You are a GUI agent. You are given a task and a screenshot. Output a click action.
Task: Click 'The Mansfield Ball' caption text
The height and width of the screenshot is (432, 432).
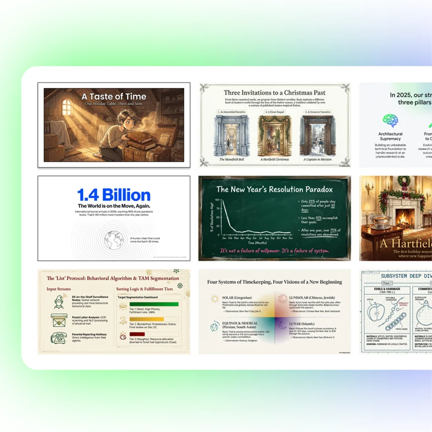tap(233, 160)
